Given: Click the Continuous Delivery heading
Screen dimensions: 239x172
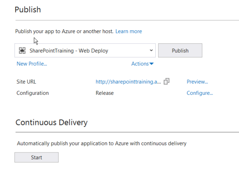Looking at the screenshot, I should pyautogui.click(x=51, y=122).
